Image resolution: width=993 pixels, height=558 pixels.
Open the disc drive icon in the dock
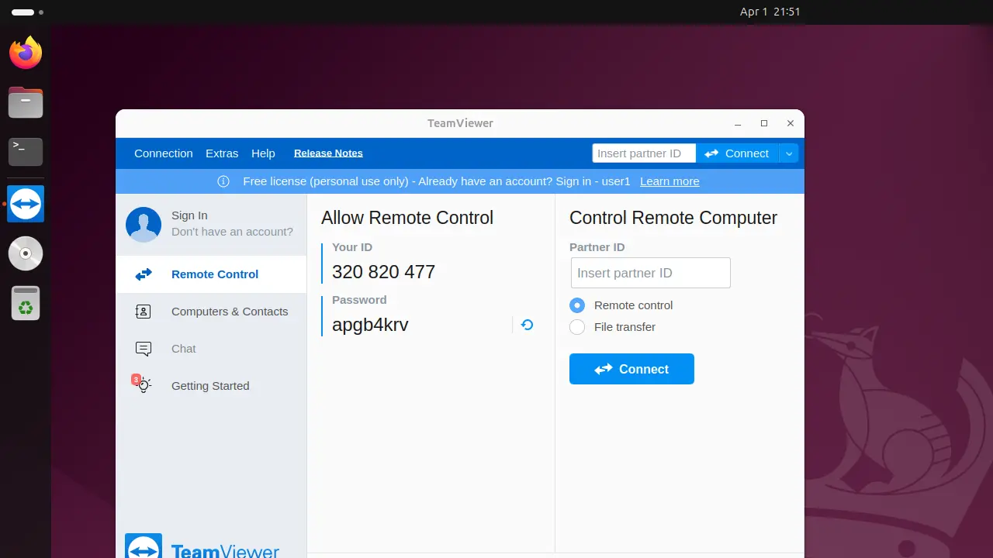[x=26, y=253]
